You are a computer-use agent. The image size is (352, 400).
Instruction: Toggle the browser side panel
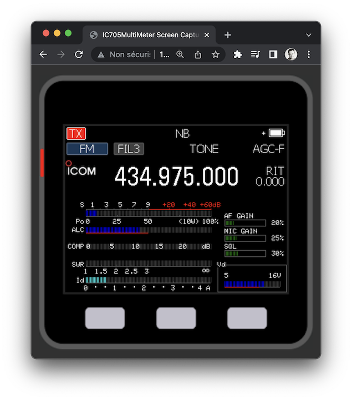pyautogui.click(x=273, y=54)
